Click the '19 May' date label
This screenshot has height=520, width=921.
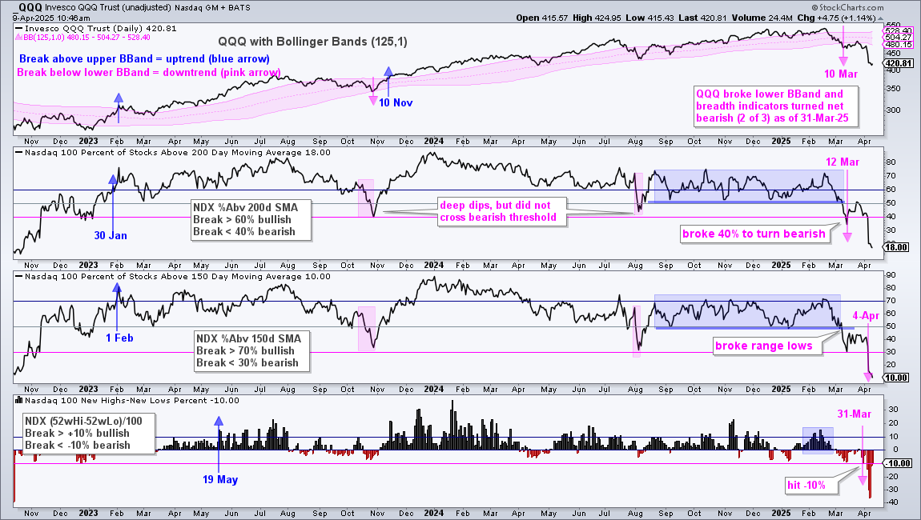pyautogui.click(x=220, y=479)
